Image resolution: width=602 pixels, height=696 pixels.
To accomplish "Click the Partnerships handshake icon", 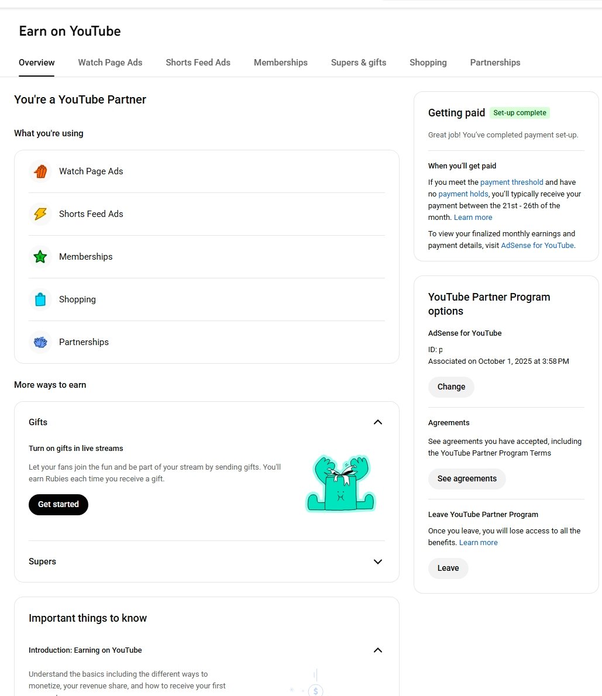I will coord(40,342).
